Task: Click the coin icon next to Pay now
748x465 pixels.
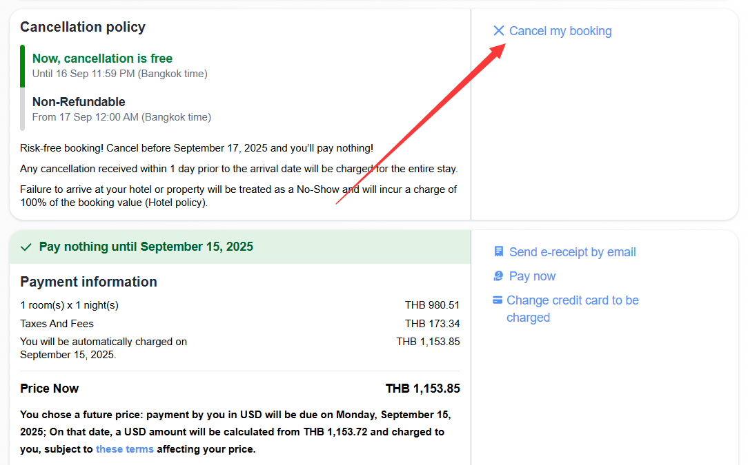Action: click(x=498, y=276)
